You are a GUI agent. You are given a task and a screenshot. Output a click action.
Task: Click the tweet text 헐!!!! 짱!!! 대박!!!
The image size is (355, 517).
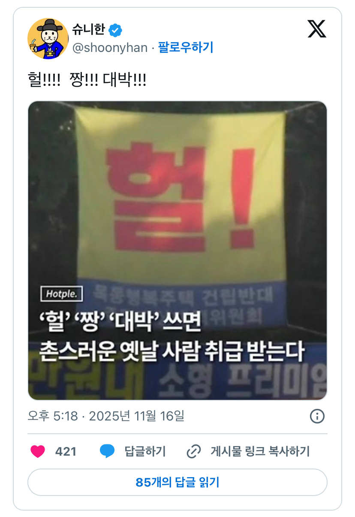[x=87, y=80]
